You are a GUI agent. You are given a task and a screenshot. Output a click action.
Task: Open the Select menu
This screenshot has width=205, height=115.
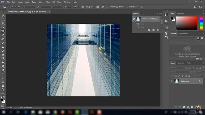tap(41, 2)
